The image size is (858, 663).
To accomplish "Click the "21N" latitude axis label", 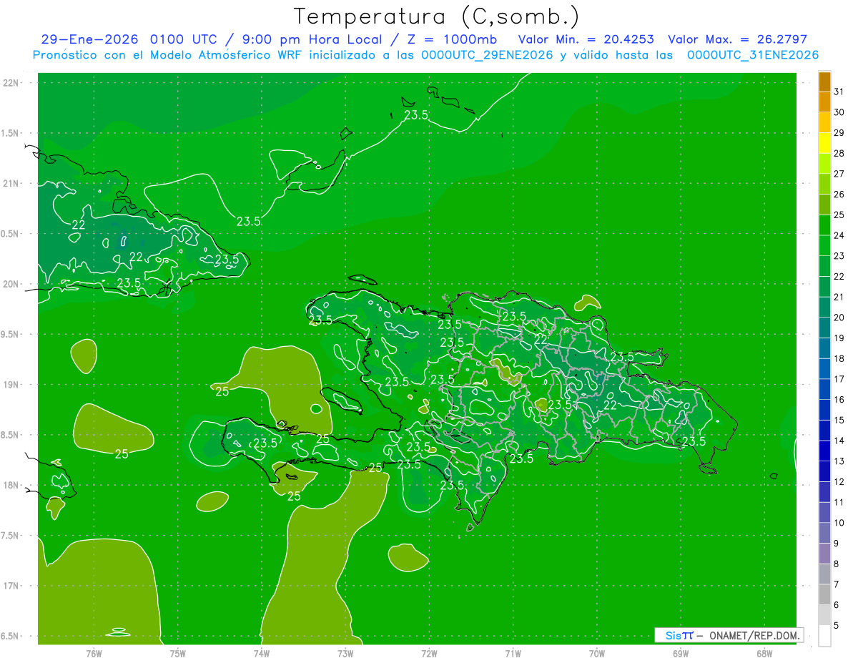I will point(11,183).
